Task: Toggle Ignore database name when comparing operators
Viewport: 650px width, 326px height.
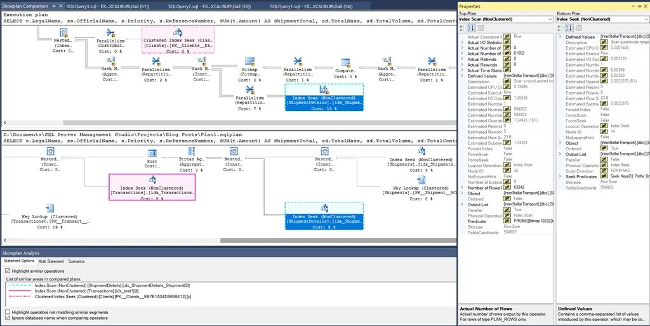Action: pyautogui.click(x=8, y=318)
